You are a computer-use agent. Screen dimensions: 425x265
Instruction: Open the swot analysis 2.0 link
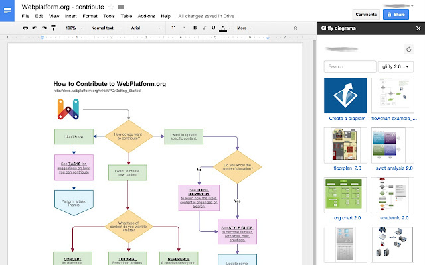tap(394, 168)
